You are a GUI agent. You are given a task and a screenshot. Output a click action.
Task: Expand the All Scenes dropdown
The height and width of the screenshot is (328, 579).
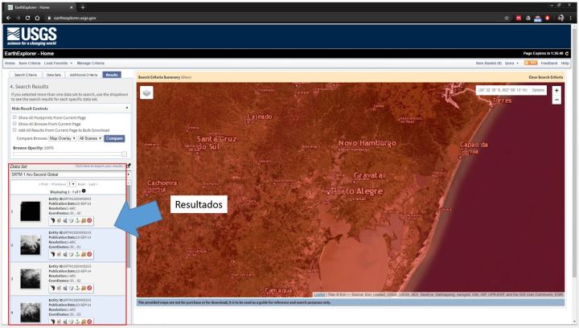[90, 137]
